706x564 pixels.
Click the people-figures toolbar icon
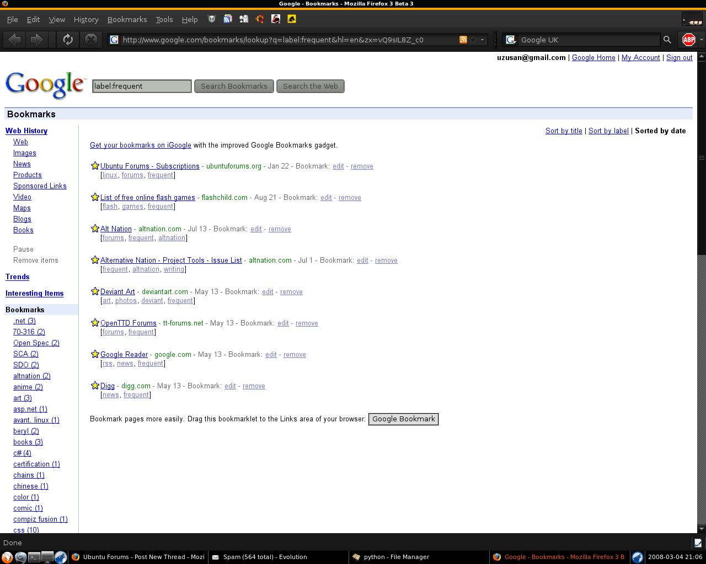[x=244, y=19]
